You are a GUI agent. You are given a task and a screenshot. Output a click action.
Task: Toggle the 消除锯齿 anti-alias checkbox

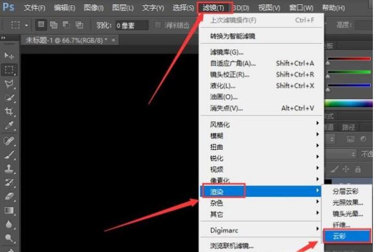(158, 25)
